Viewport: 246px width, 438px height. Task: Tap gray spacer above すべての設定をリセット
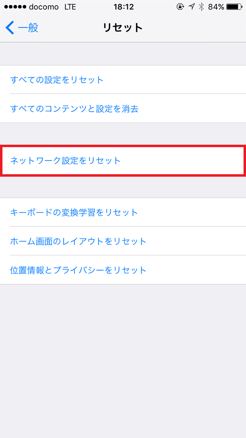click(x=123, y=54)
